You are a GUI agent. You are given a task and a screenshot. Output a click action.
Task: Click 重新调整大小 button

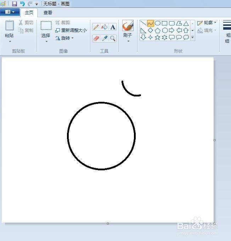71,30
